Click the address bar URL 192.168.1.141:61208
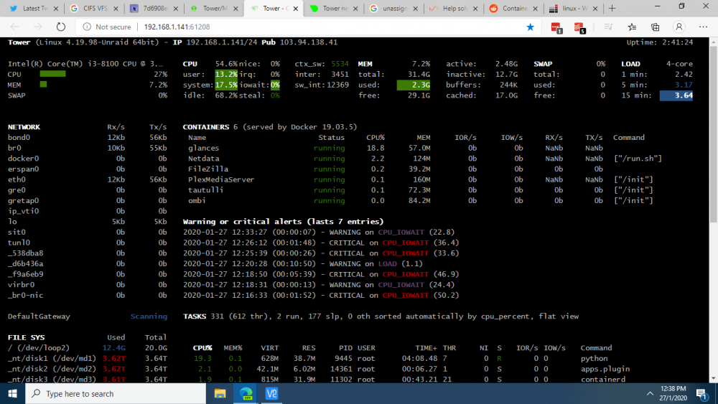The image size is (718, 404). pos(177,27)
